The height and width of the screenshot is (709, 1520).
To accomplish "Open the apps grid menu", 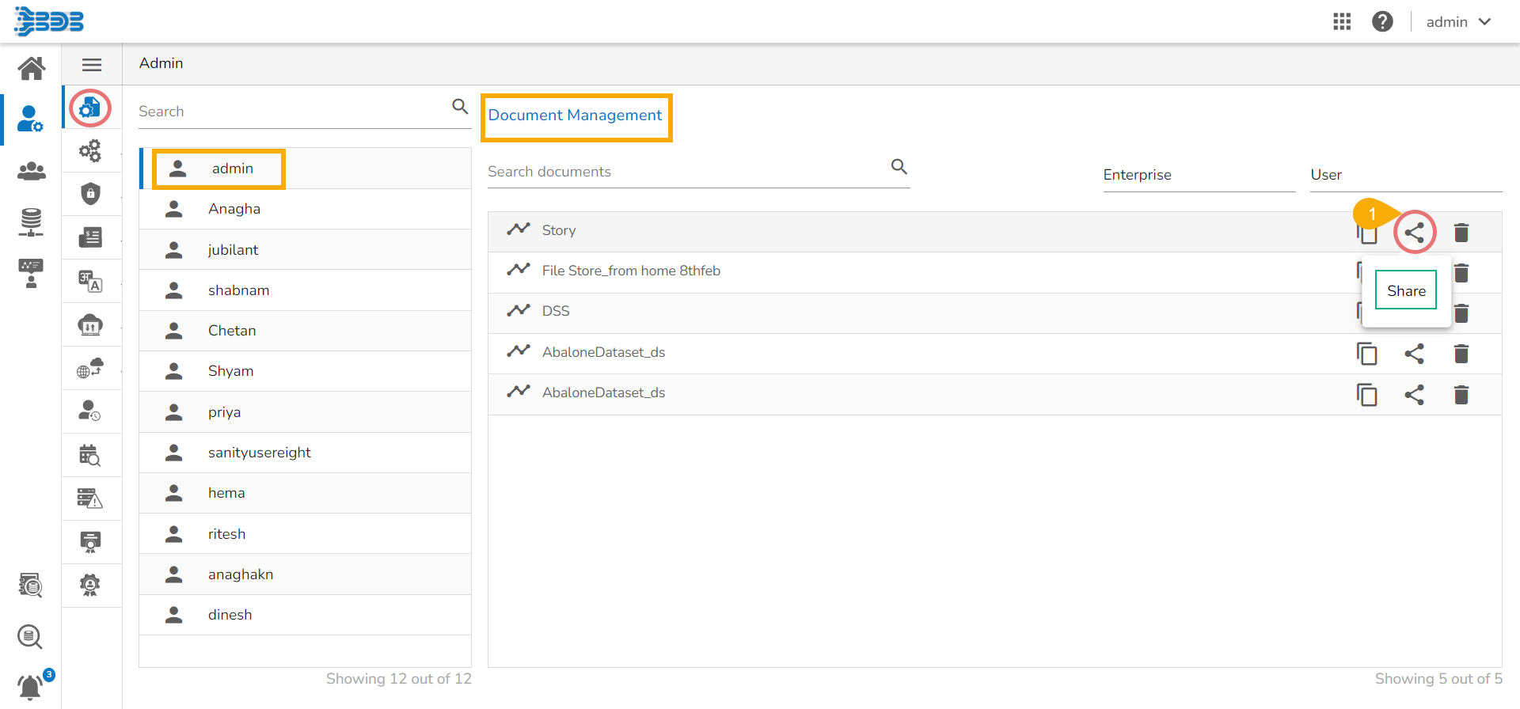I will (x=1342, y=21).
